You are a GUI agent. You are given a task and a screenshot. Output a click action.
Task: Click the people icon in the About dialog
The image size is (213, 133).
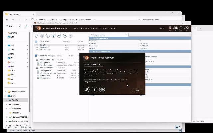pos(87,89)
